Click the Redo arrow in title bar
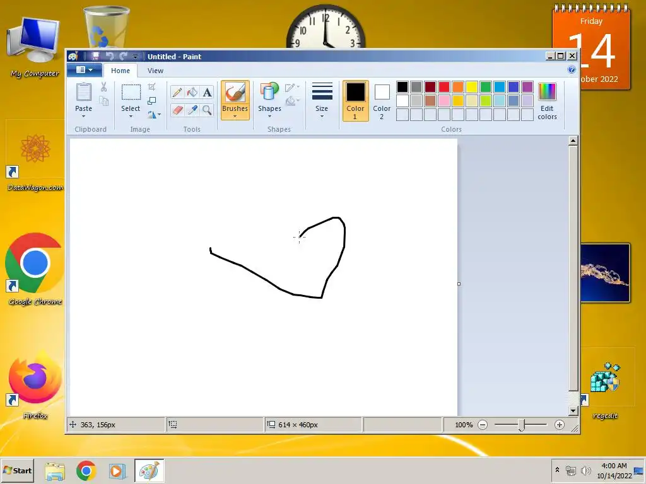 pyautogui.click(x=123, y=56)
